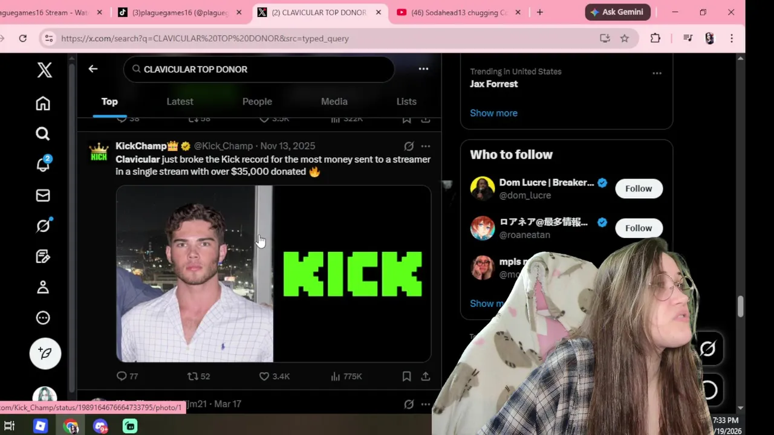The image size is (774, 435).
Task: Switch to the Latest tab
Action: [x=180, y=101]
